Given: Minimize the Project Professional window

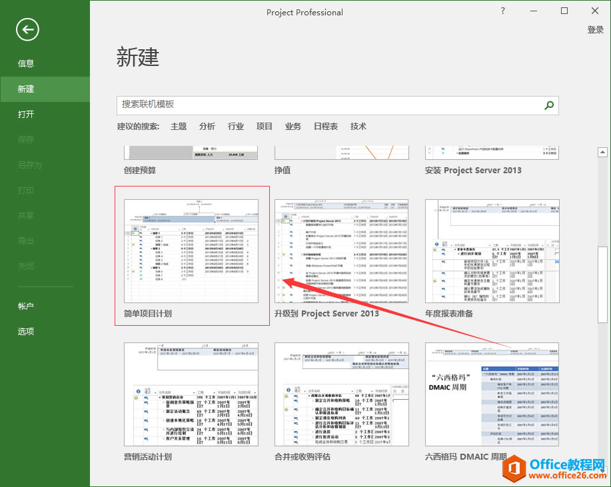Looking at the screenshot, I should pos(534,11).
